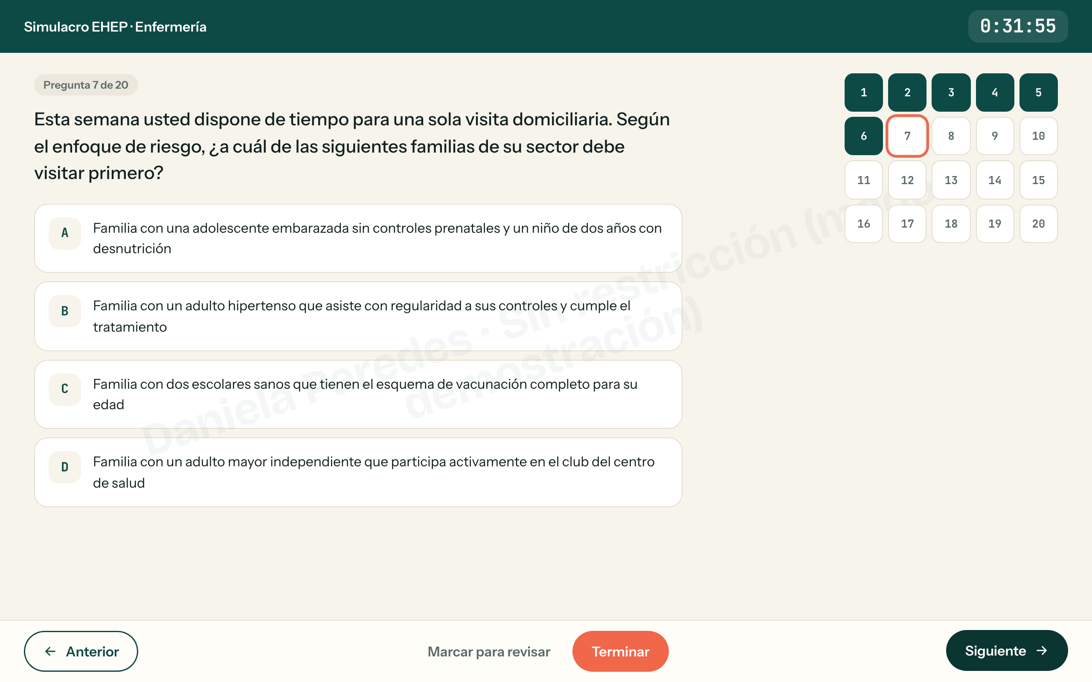Select answer option A about the pregnant adolescent
The height and width of the screenshot is (682, 1092).
pos(358,238)
